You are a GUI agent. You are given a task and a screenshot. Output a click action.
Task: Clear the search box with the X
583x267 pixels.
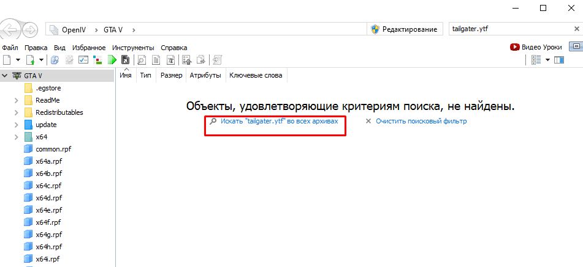point(577,29)
